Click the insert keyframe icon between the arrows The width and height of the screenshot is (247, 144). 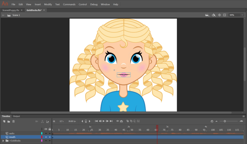(86, 121)
